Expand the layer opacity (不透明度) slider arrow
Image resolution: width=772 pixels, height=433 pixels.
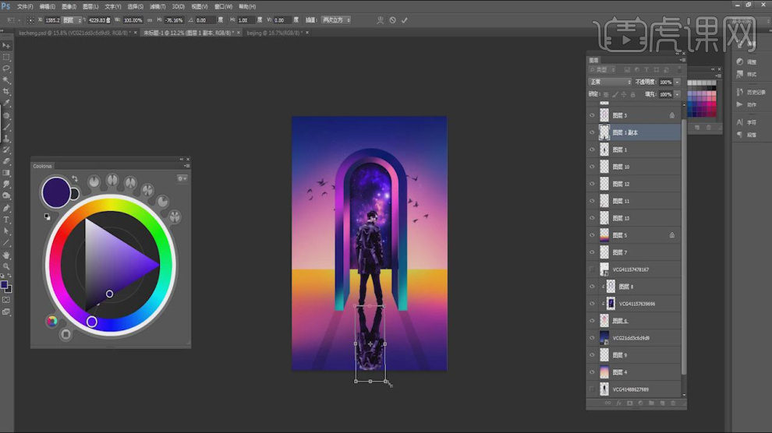tap(677, 82)
